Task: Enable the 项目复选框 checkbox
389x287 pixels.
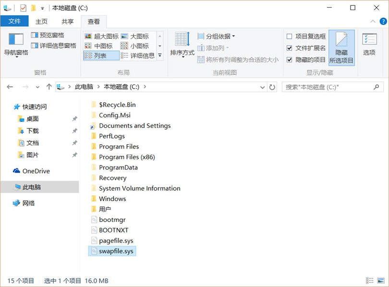Action: pyautogui.click(x=289, y=36)
